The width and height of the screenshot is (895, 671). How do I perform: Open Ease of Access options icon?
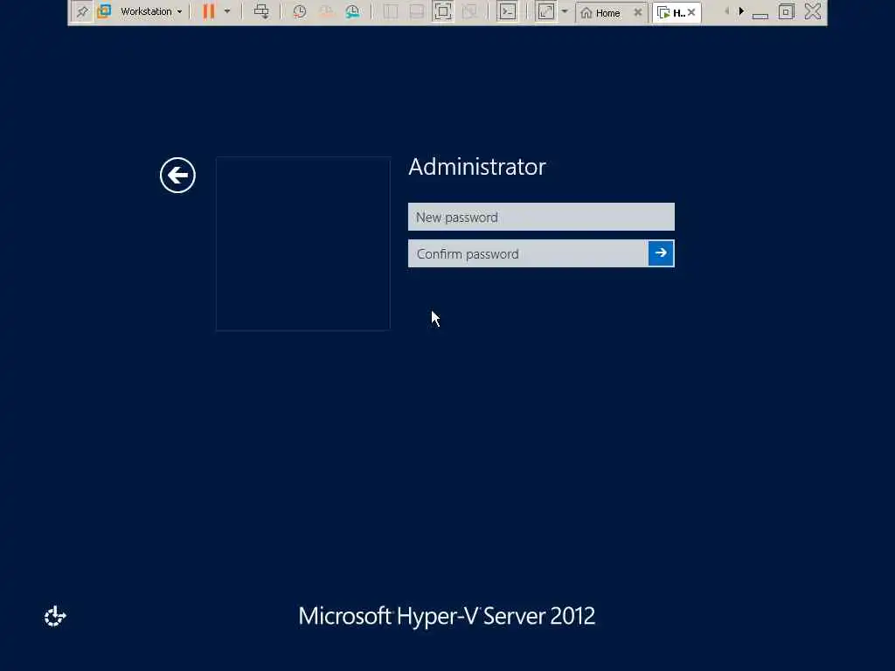pyautogui.click(x=55, y=616)
